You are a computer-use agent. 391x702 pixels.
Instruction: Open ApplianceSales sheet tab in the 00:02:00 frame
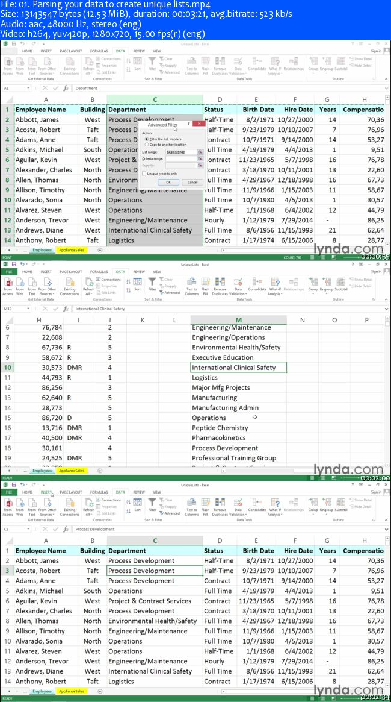tap(72, 471)
